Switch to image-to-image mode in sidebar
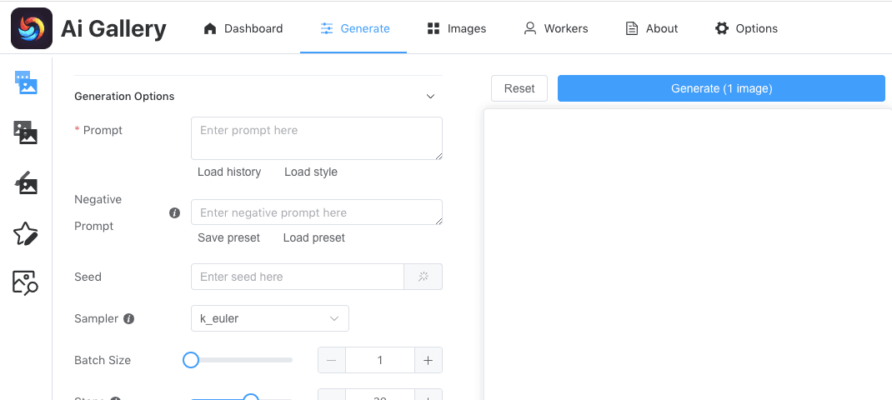Image resolution: width=892 pixels, height=400 pixels. 26,132
